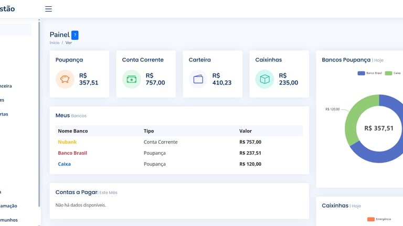Open Caixa in the Meus Bancos table

click(x=64, y=164)
